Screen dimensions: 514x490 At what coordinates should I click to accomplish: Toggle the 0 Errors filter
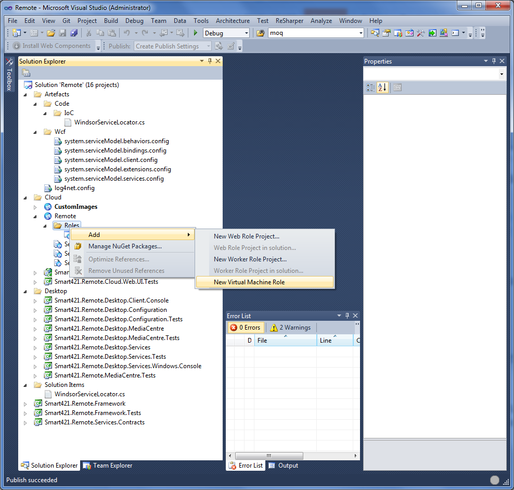click(x=246, y=328)
